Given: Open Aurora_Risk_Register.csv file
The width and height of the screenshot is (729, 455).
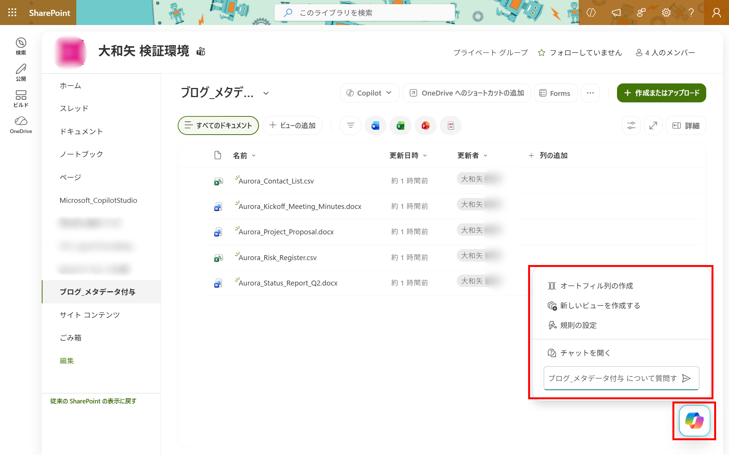Looking at the screenshot, I should 278,257.
